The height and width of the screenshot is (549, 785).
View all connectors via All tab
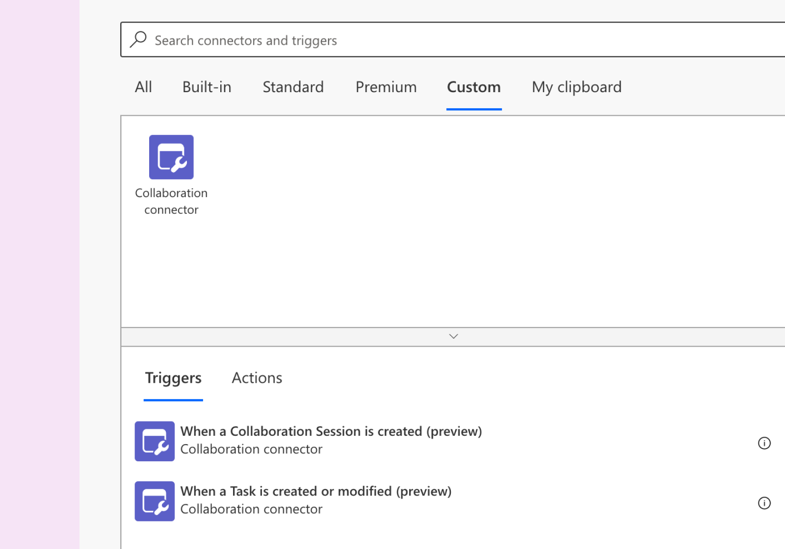143,87
